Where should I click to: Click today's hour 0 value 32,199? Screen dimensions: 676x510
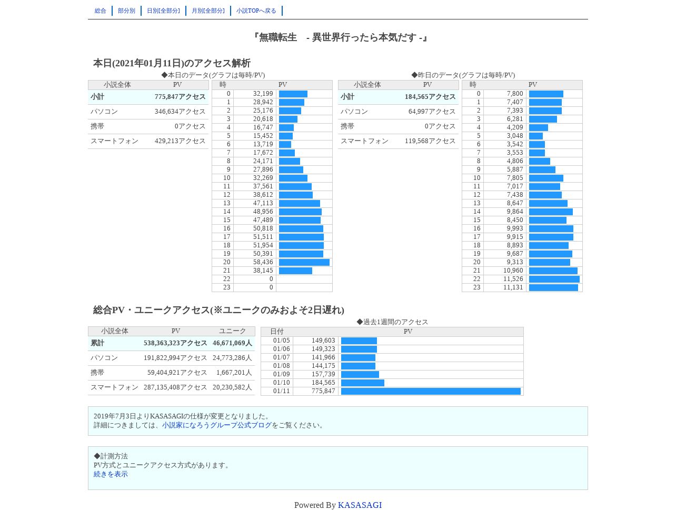click(x=263, y=94)
